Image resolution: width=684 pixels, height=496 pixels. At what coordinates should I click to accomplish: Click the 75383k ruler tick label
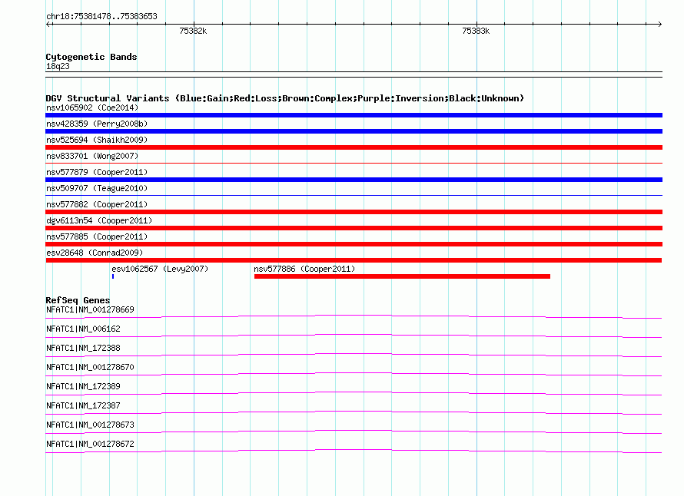[x=476, y=31]
